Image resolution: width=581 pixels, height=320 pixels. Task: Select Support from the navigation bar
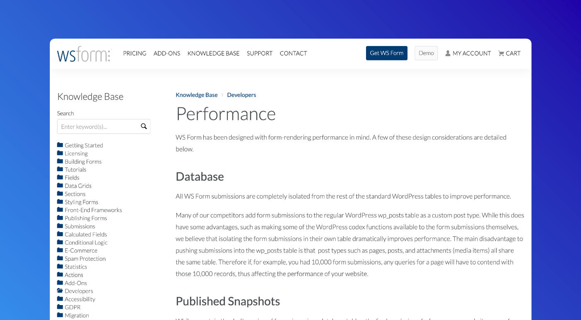pos(259,53)
